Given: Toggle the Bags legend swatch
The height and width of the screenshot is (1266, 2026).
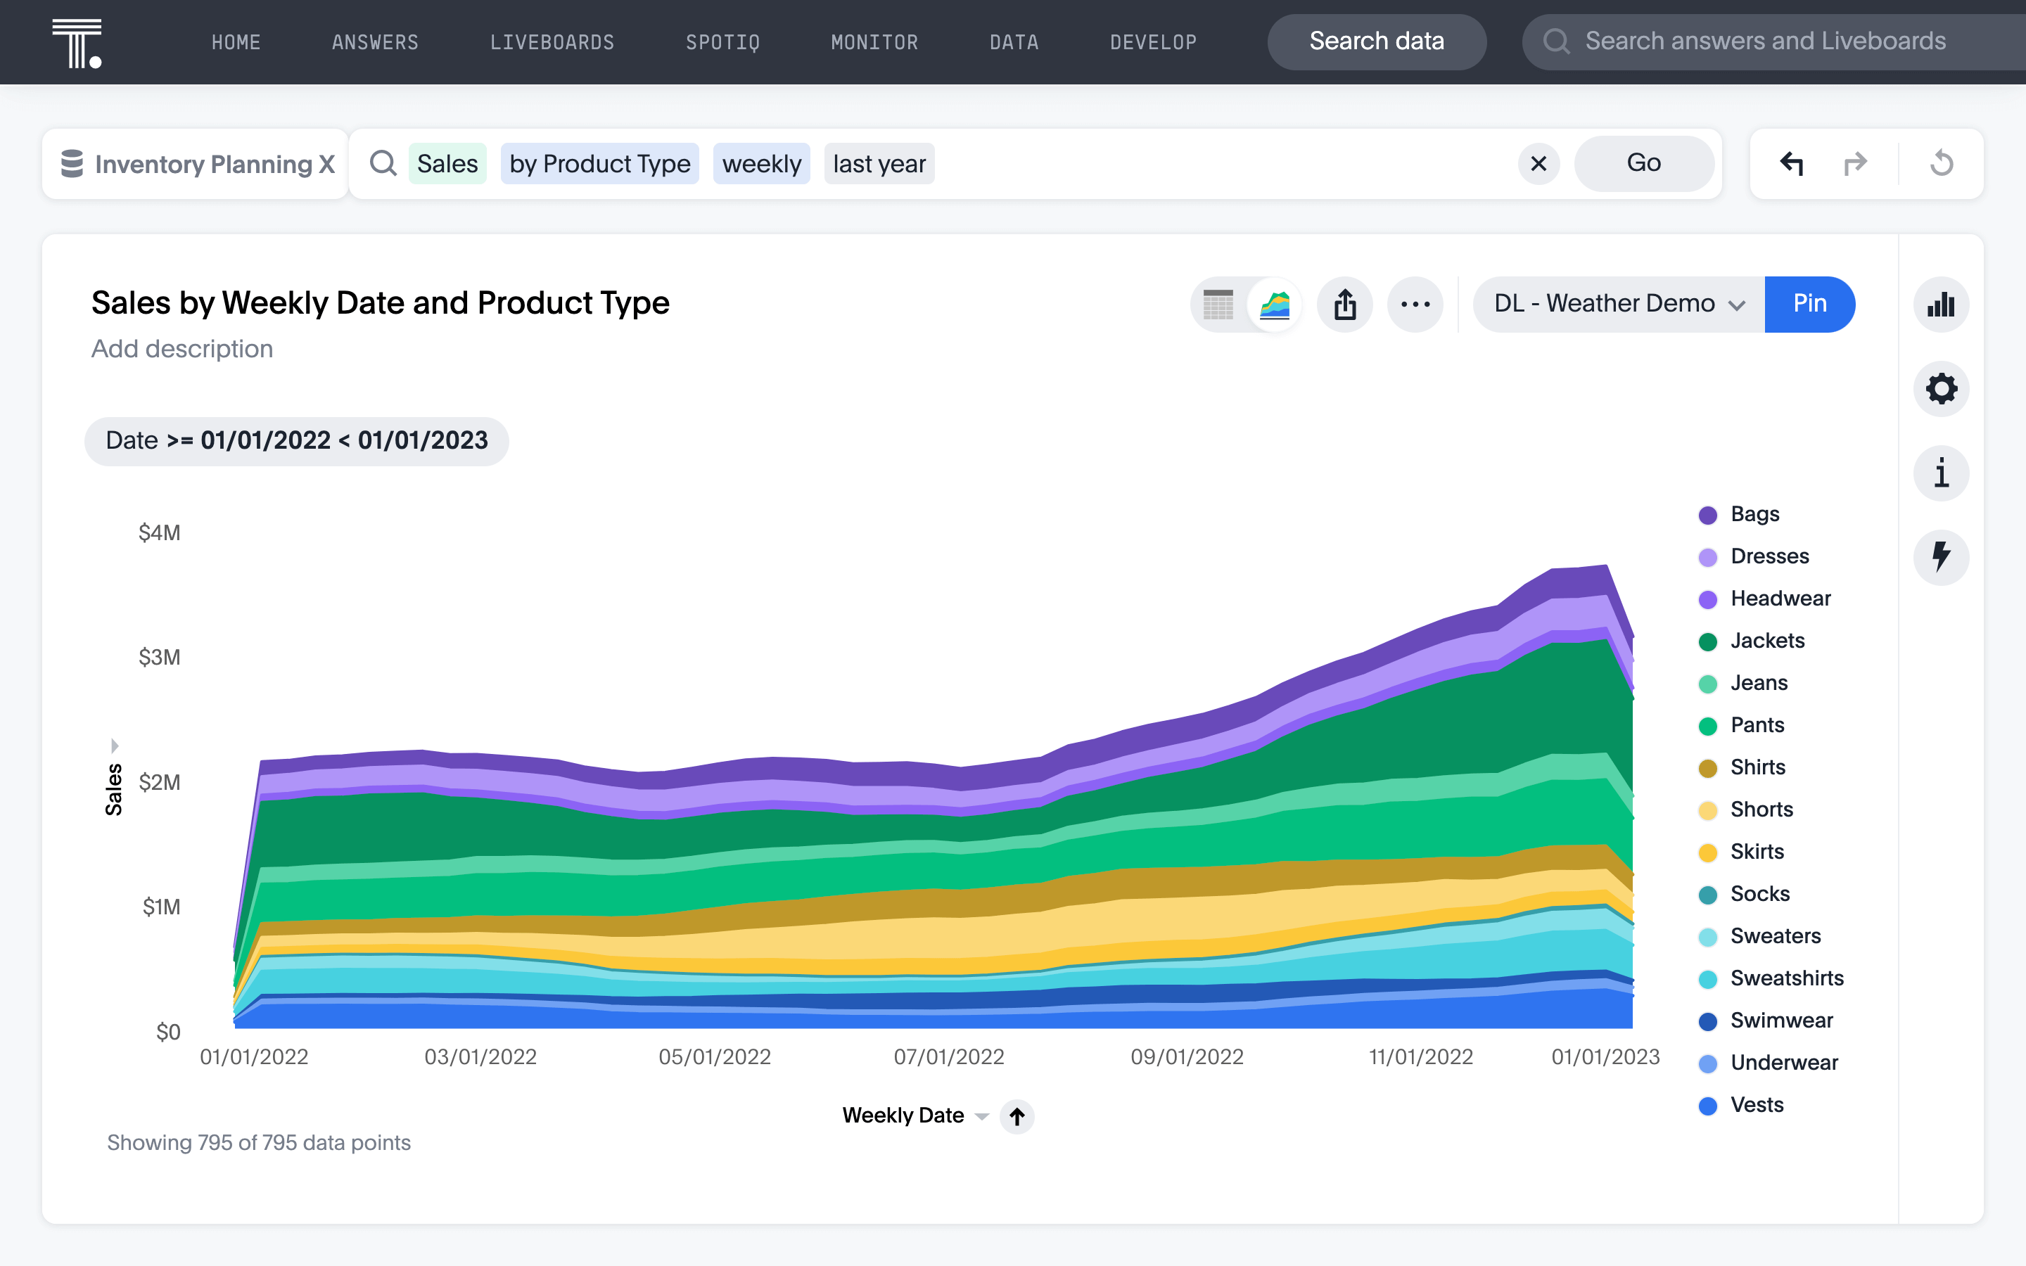Looking at the screenshot, I should (x=1708, y=515).
